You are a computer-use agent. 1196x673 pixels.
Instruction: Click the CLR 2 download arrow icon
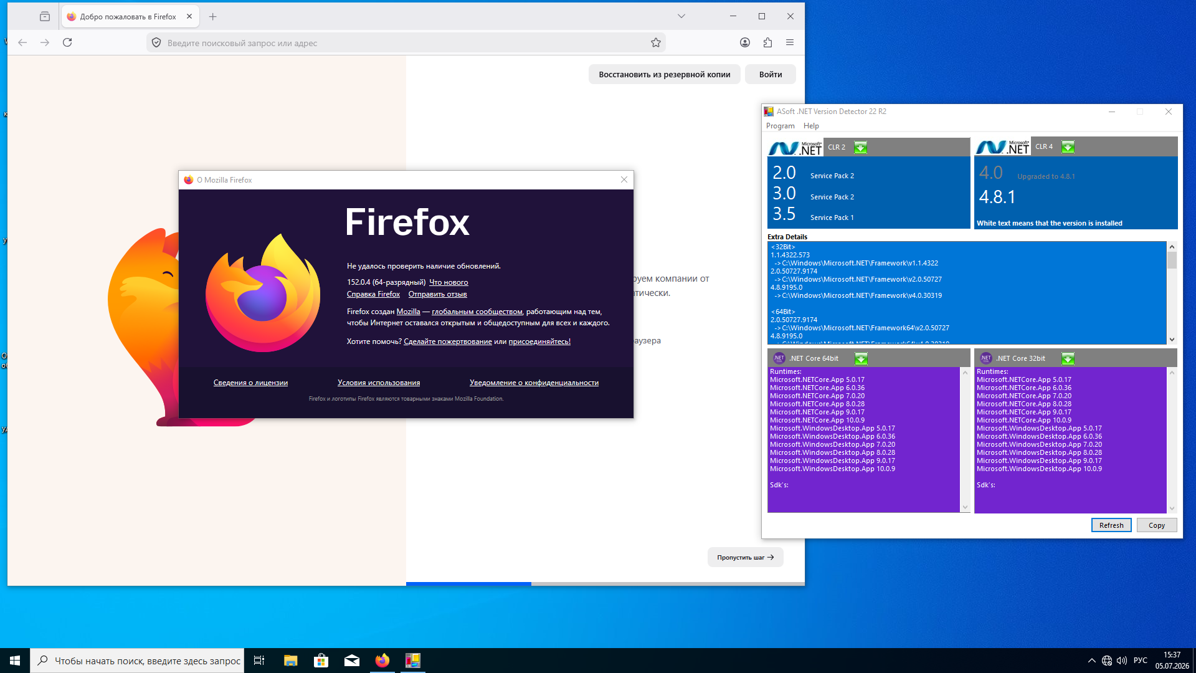[x=860, y=148]
